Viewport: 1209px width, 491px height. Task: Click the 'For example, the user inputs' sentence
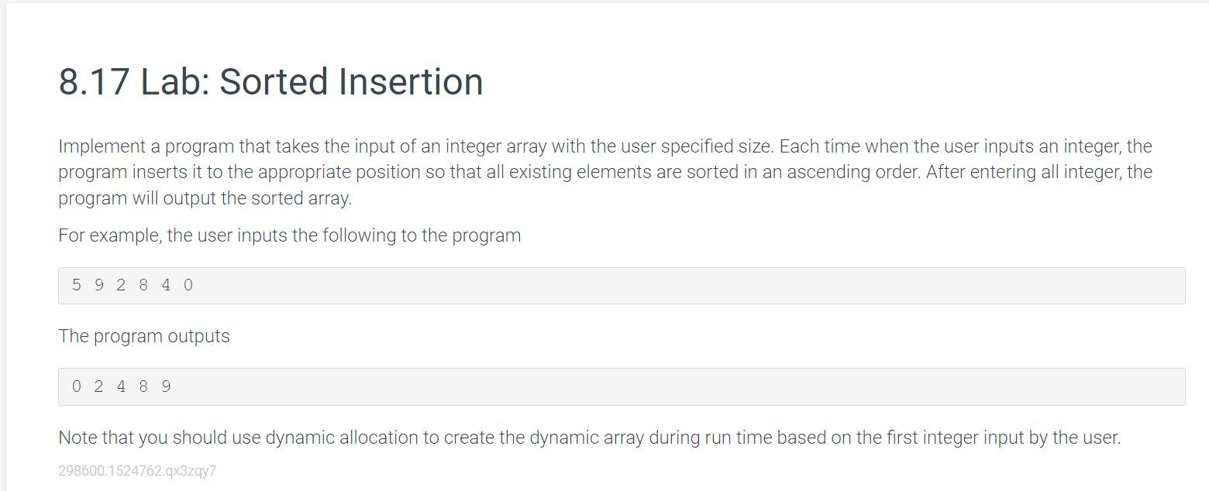[x=290, y=235]
